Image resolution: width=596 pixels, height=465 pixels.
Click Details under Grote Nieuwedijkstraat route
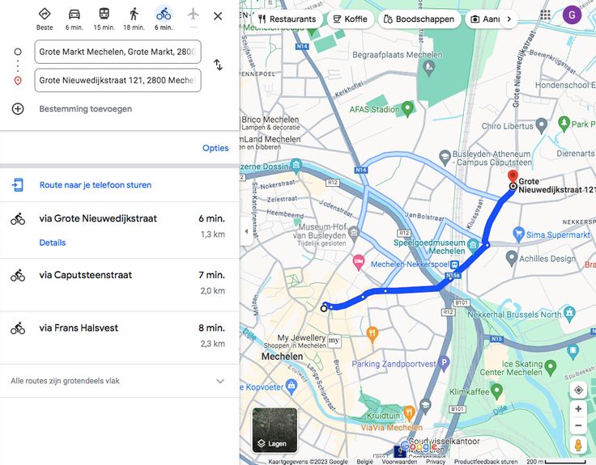point(53,243)
